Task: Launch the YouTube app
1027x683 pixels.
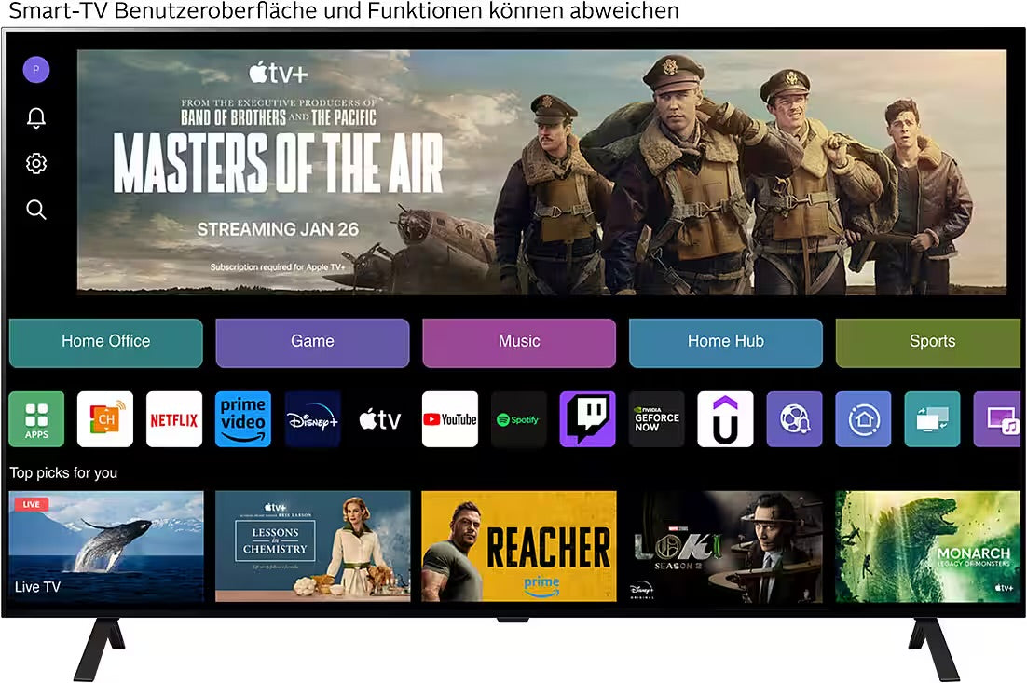Action: click(x=450, y=419)
